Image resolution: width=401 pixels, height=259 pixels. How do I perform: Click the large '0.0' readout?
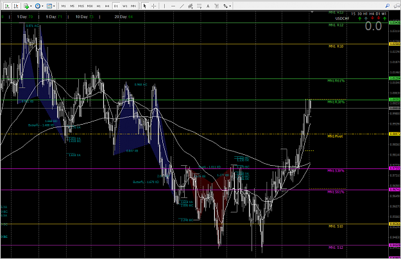click(373, 26)
